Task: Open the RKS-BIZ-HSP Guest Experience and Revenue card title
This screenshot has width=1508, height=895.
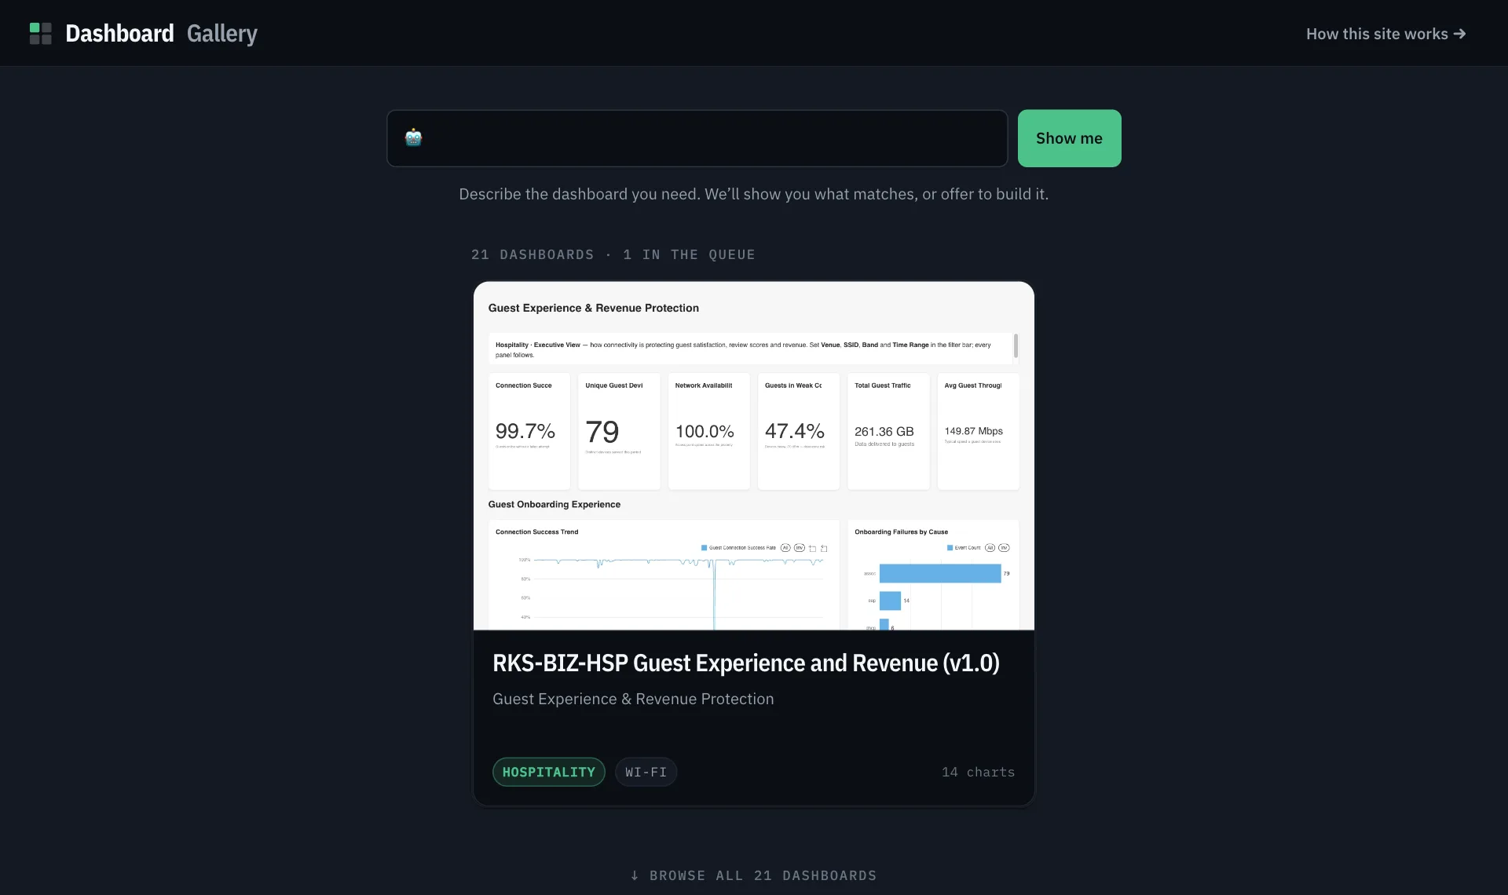Action: pyautogui.click(x=745, y=663)
